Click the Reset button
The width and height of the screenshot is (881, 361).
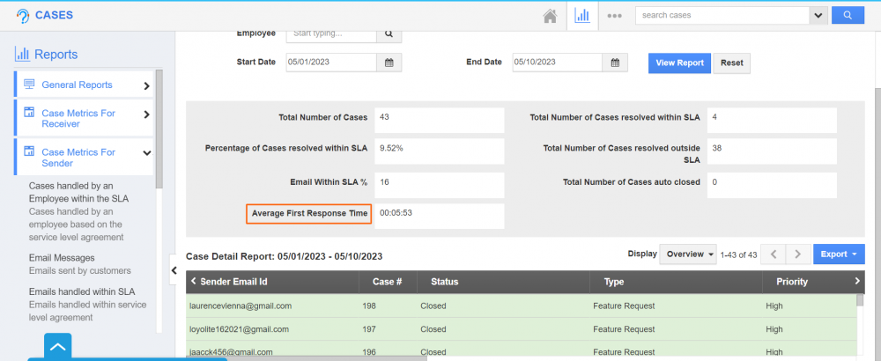[x=731, y=63]
